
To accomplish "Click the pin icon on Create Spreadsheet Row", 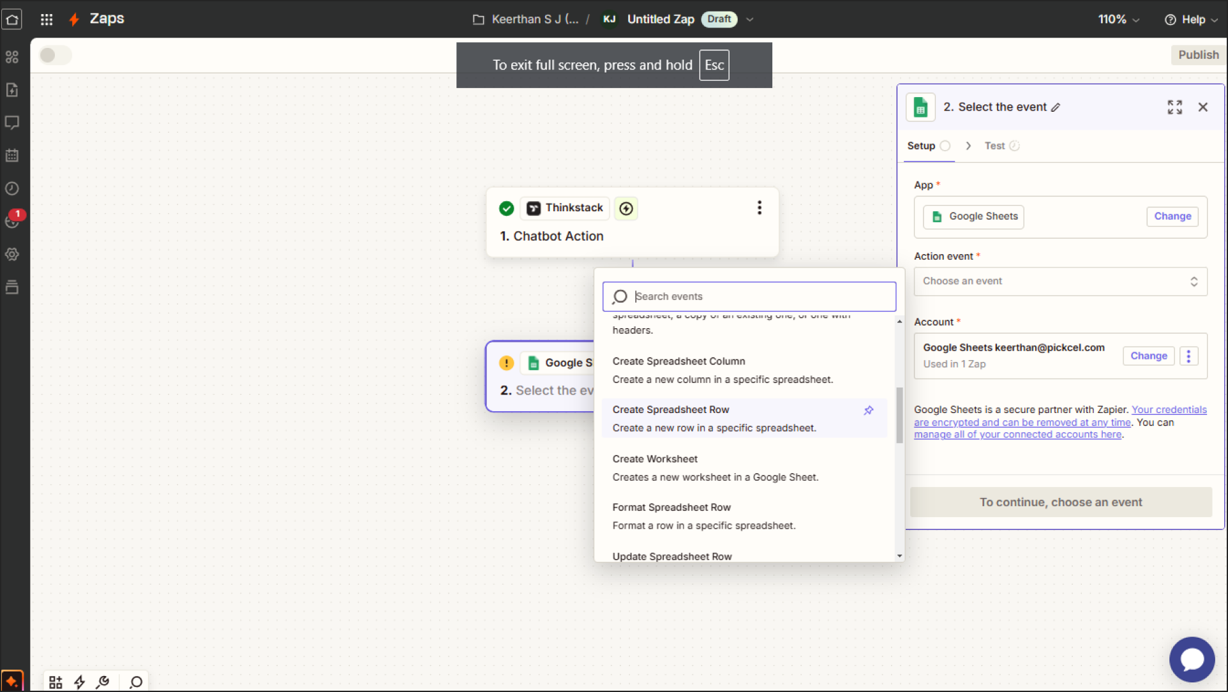I will click(x=869, y=410).
